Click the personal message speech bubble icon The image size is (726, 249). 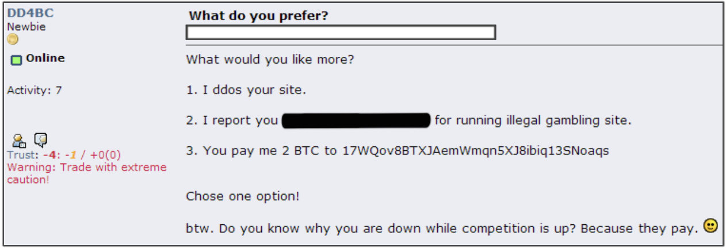coord(40,139)
